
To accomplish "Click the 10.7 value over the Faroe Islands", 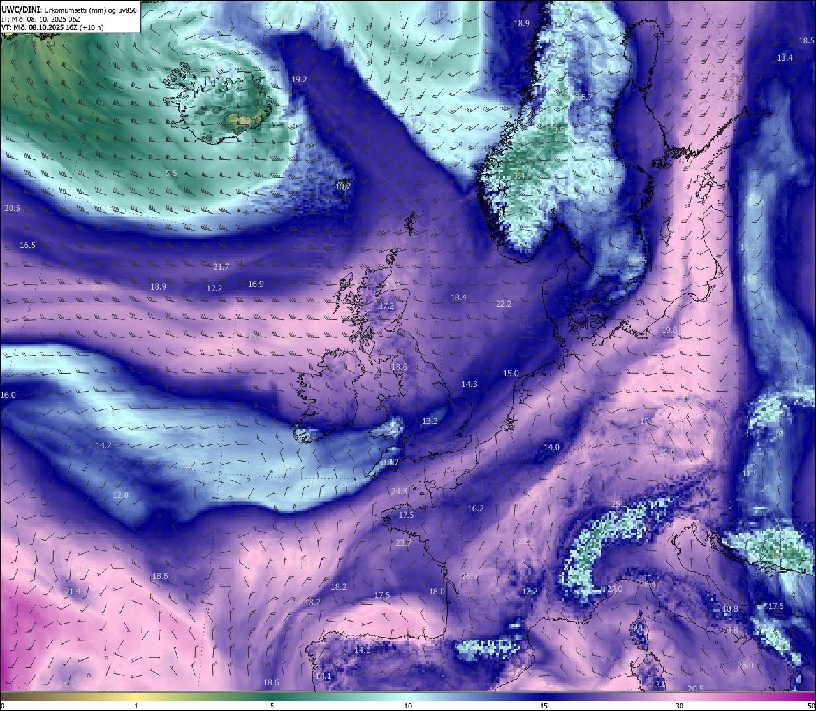I will [x=343, y=187].
